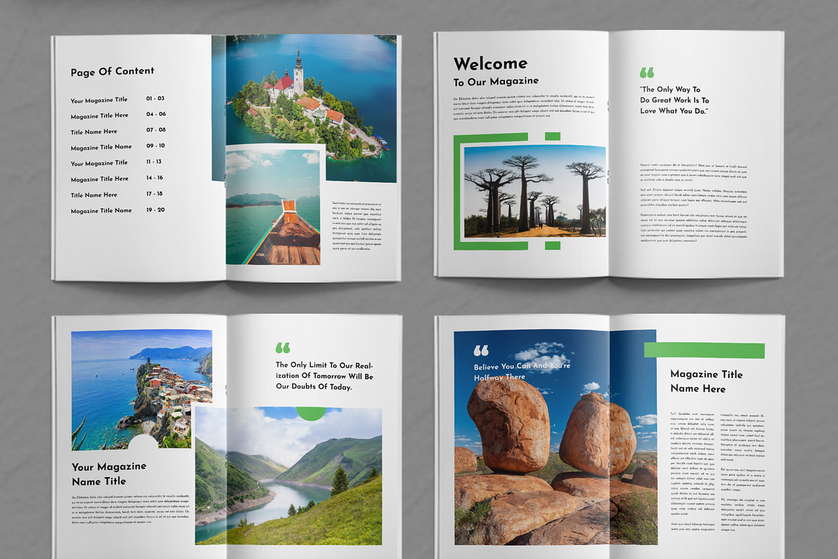The width and height of the screenshot is (838, 559).
Task: Click the "11 - 13" page range
Action: click(154, 161)
